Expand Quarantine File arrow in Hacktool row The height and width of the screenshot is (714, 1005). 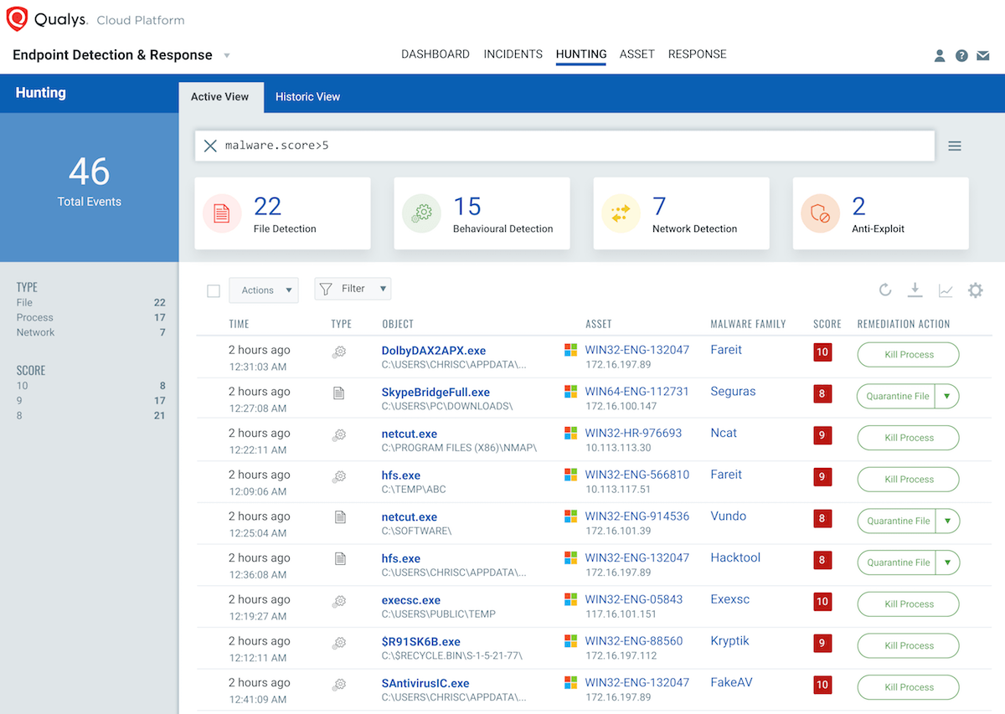[x=947, y=562]
